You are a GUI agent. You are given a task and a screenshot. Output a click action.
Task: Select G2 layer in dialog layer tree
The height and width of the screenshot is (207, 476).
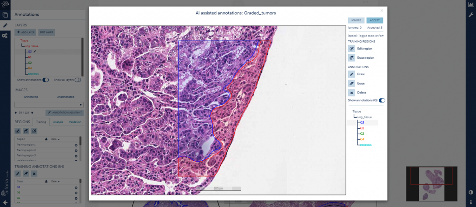362,133
